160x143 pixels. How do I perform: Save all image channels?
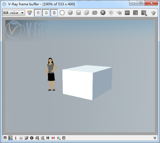(x=87, y=13)
